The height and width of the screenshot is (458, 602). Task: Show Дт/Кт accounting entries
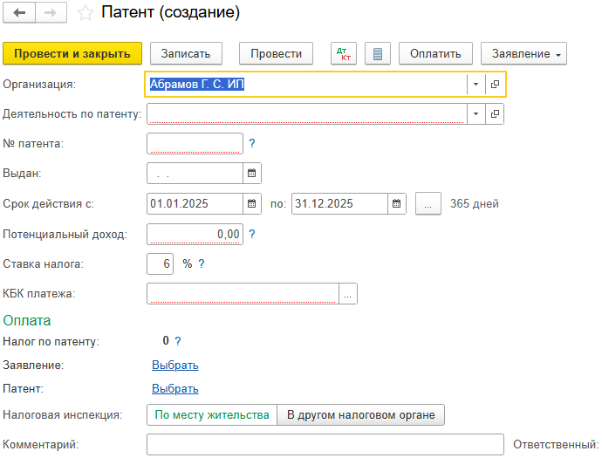point(344,54)
